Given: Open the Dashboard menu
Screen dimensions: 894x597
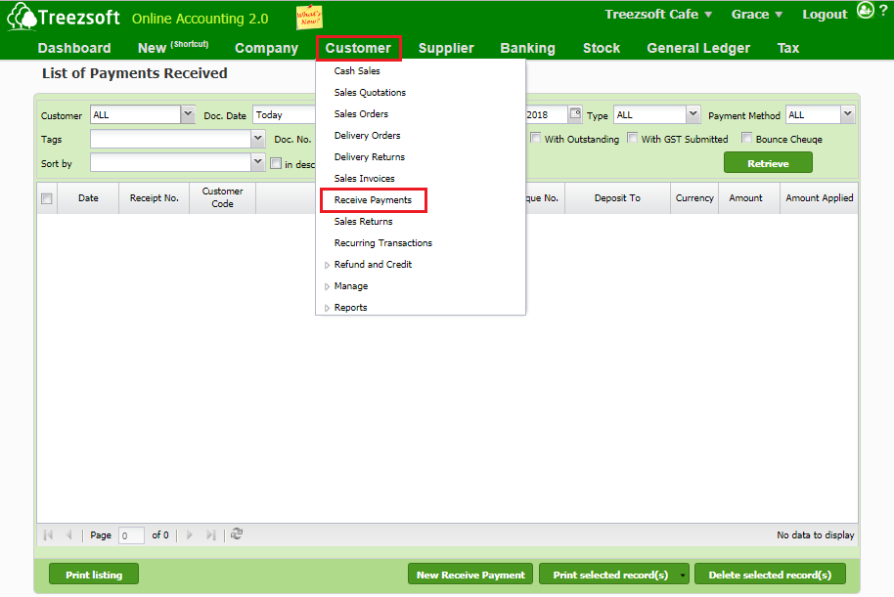Looking at the screenshot, I should tap(74, 48).
